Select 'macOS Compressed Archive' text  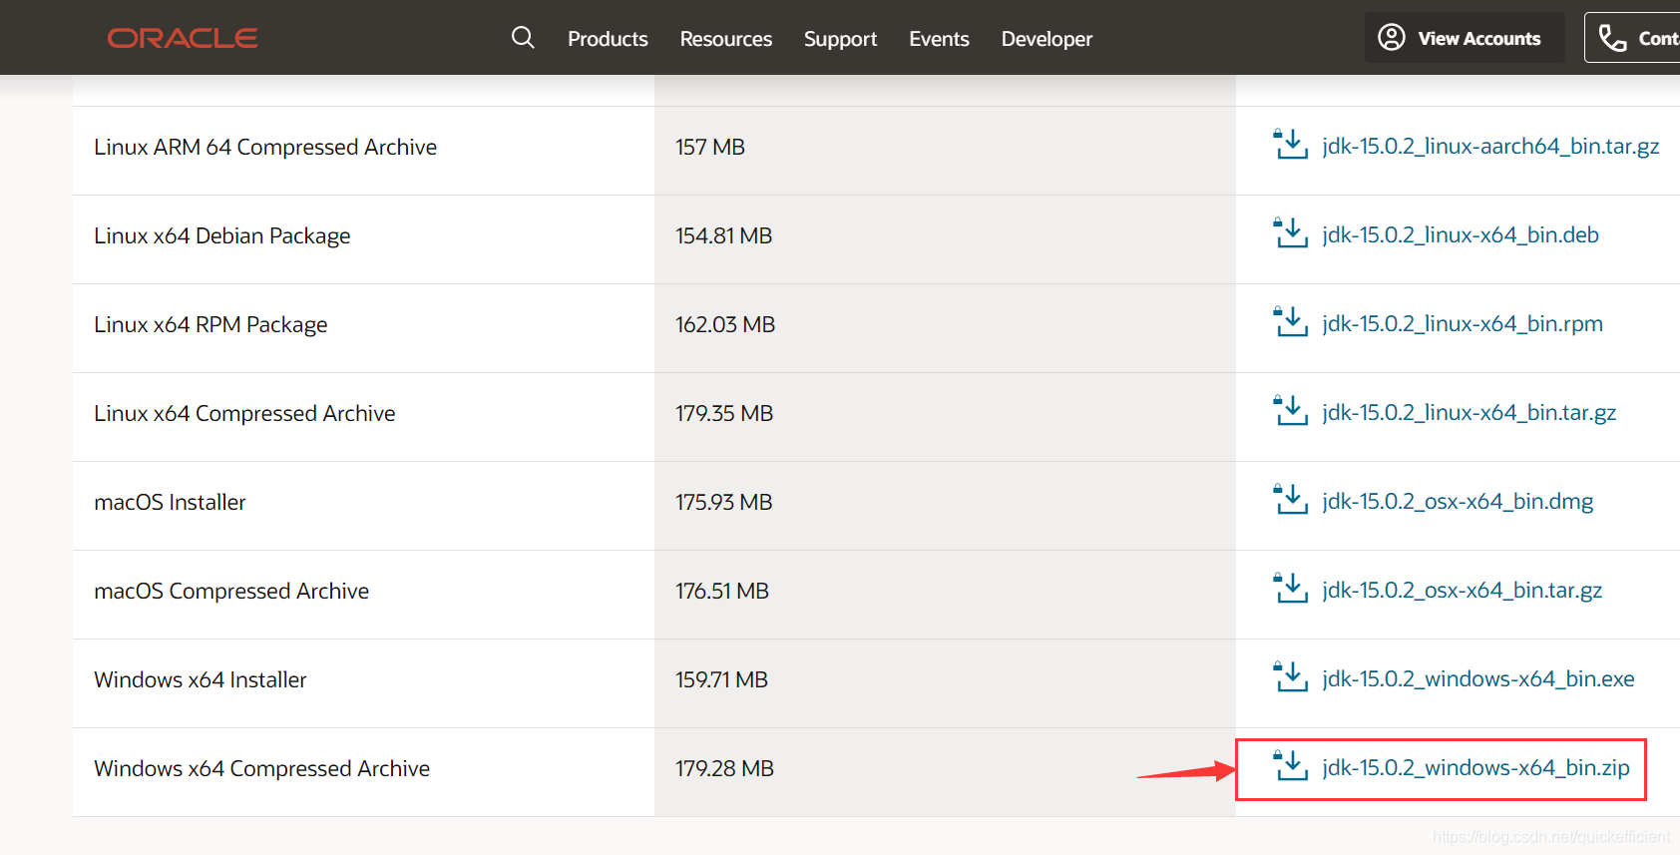coord(231,591)
